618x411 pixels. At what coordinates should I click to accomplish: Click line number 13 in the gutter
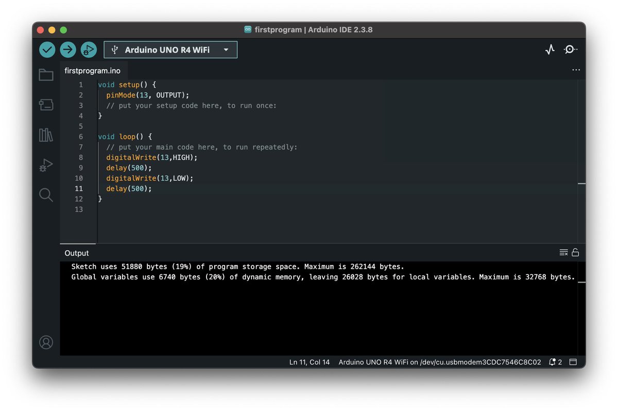(79, 209)
